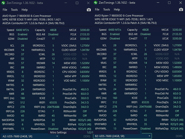Minimize the right ZenTimings window
Image resolution: width=185 pixels, height=139 pixels.
pyautogui.click(x=158, y=3)
